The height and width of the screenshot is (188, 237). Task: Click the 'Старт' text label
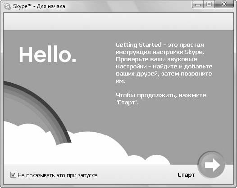click(186, 175)
